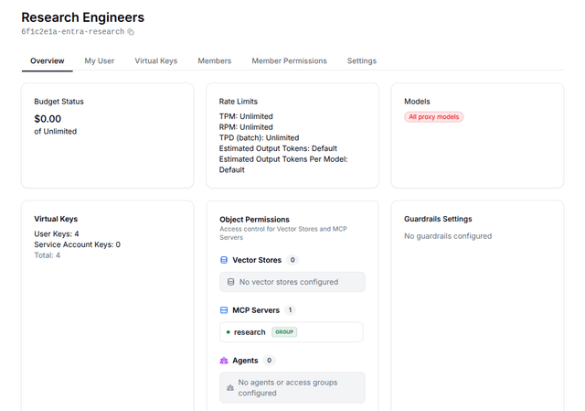Click the Vector Stores label
Viewport: 585px width, 411px height.
click(257, 260)
